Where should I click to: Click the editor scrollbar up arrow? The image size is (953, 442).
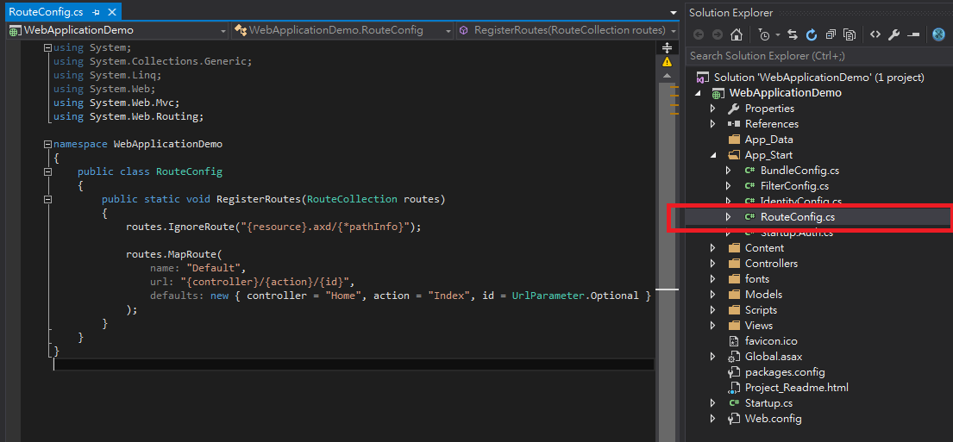pyautogui.click(x=667, y=75)
